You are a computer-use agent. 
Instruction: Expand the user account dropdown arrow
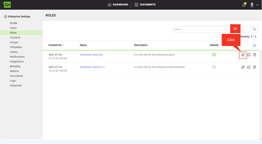click(x=257, y=5)
